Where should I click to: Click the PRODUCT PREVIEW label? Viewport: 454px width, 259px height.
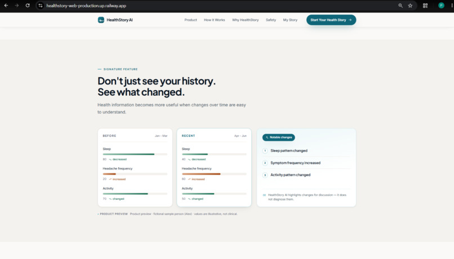click(114, 214)
